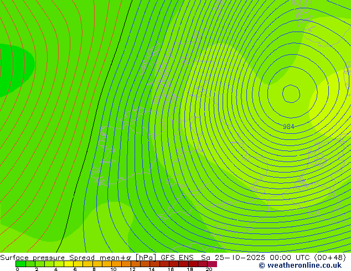Click the legend number 14
The height and width of the screenshot is (271, 351).
point(152,269)
